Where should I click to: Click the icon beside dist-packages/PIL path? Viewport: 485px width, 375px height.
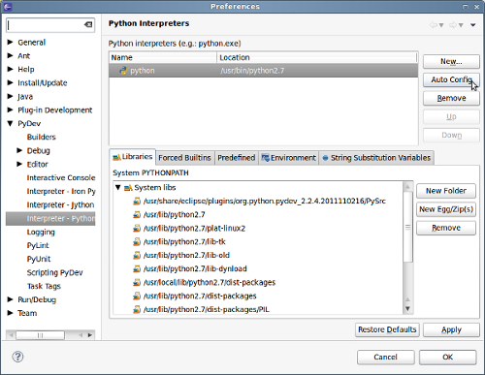tap(137, 310)
